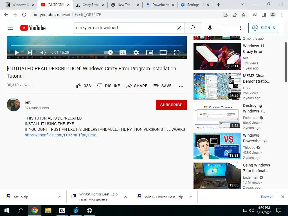The height and width of the screenshot is (216, 288).
Task: Click Enderman channel under Destroying Windows 7
Action: pyautogui.click(x=251, y=118)
